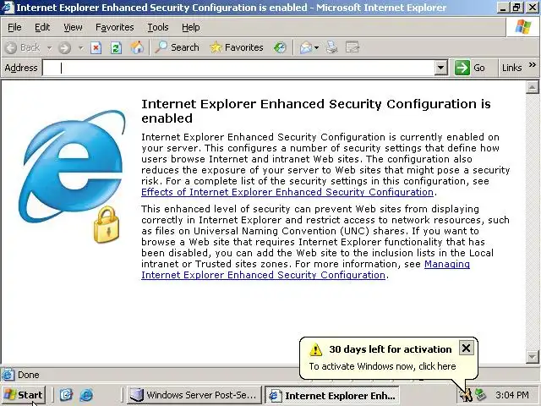Click the Stop loading icon

pyautogui.click(x=96, y=47)
